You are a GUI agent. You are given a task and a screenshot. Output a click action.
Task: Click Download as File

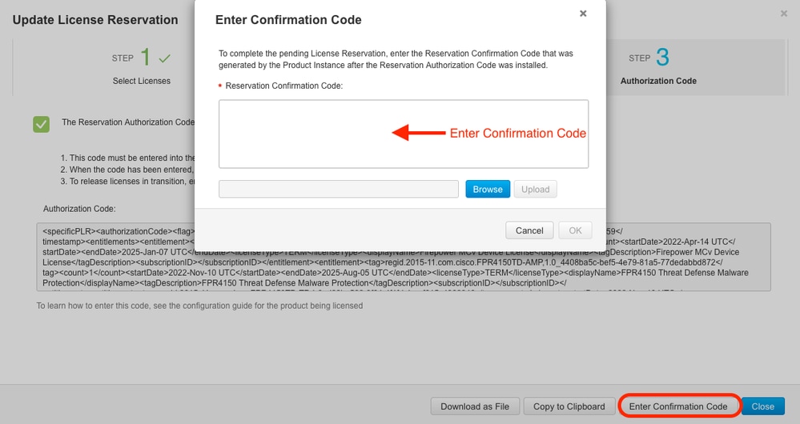click(475, 406)
